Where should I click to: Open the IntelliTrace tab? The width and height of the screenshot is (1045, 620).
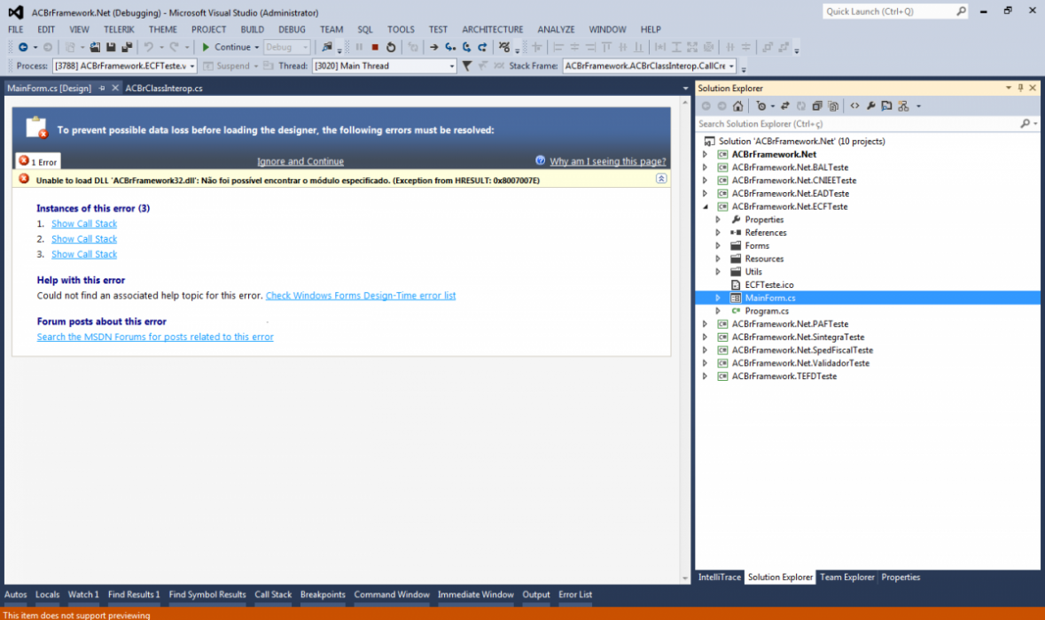point(719,577)
